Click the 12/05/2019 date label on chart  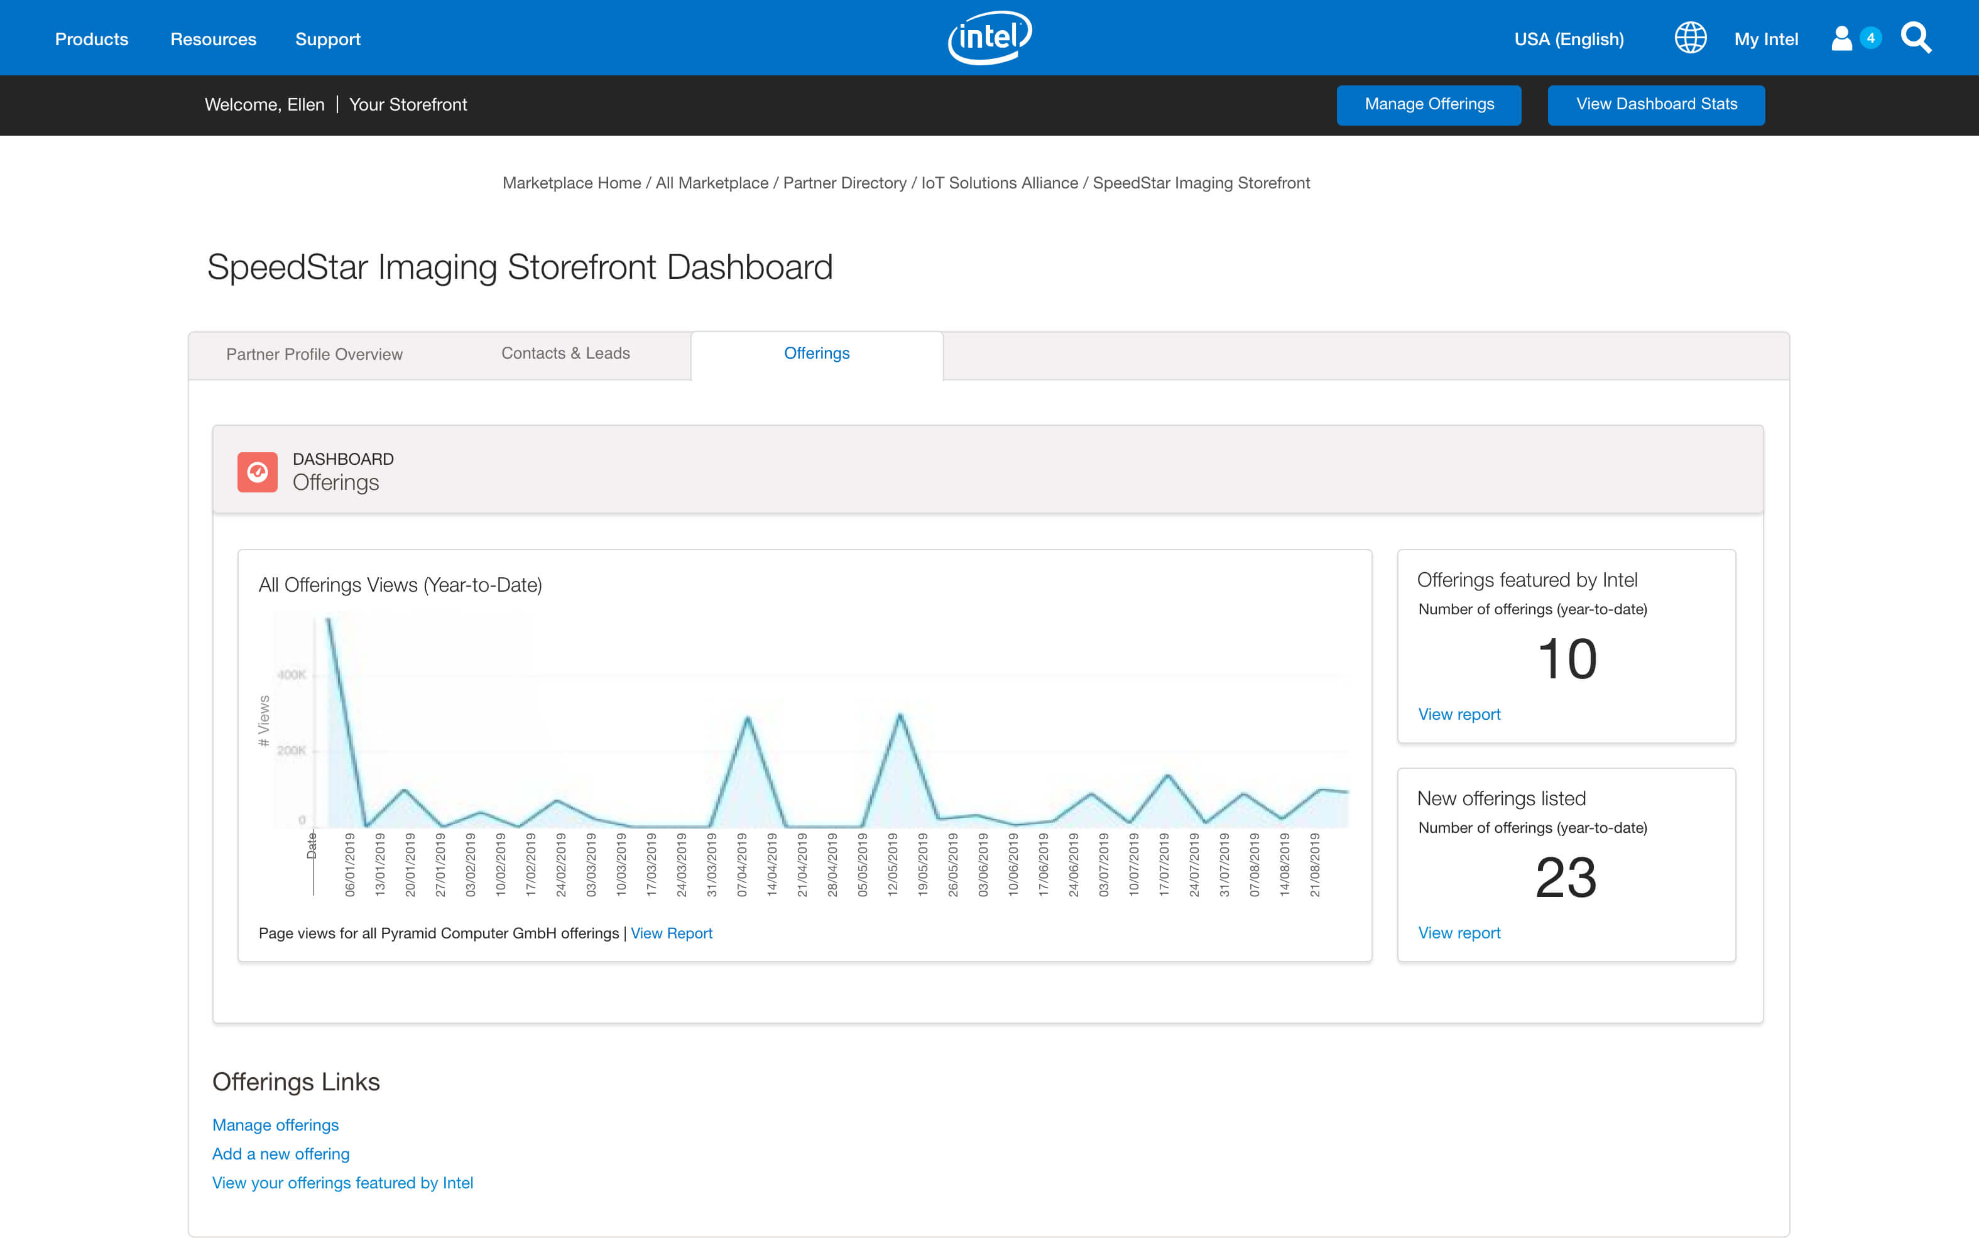point(893,865)
